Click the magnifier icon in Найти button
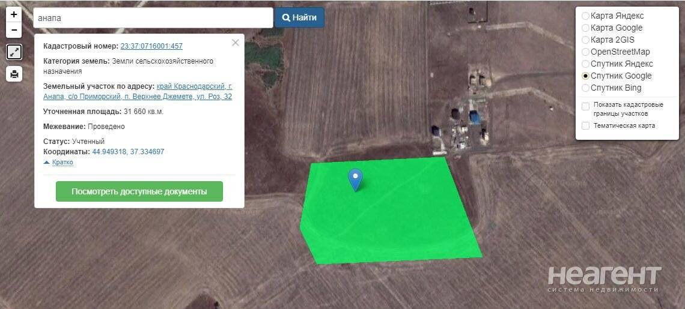 (x=286, y=18)
